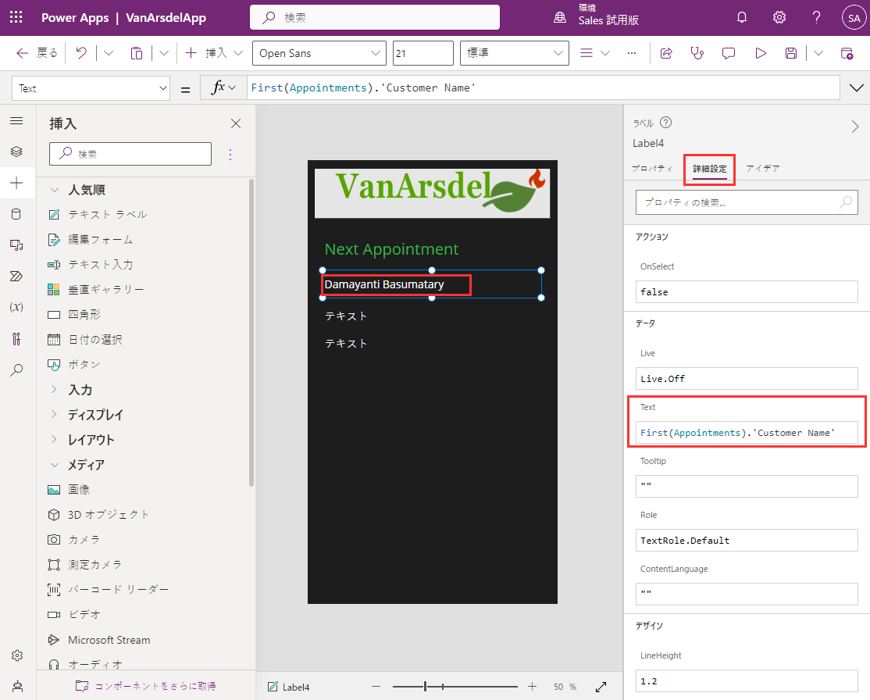
Task: Open the search magnifier in sidebar
Action: click(x=16, y=370)
